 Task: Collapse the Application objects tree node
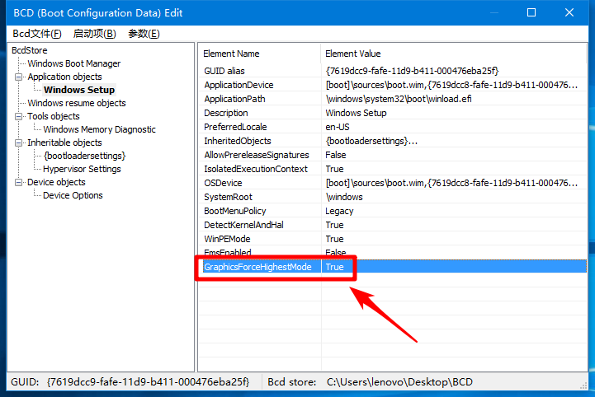tap(20, 77)
